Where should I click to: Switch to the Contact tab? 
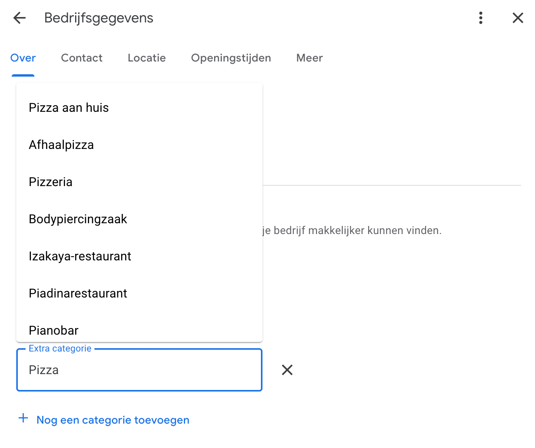coord(81,58)
